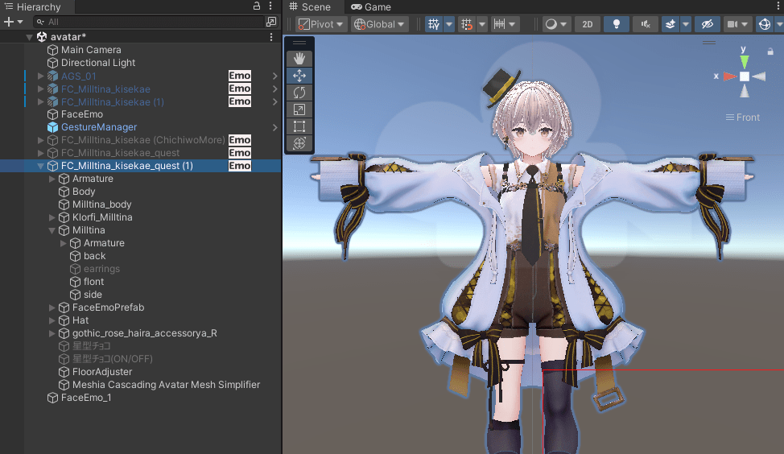The height and width of the screenshot is (454, 784).
Task: Select the Hand view tool
Action: tap(299, 59)
